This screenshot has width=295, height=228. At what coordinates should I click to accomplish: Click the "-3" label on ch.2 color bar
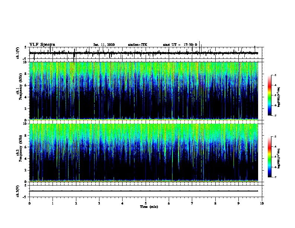pos(275,137)
